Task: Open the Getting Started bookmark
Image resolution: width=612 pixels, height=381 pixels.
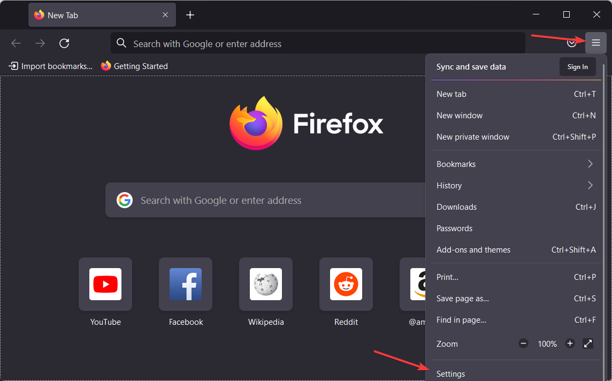Action: [x=134, y=66]
